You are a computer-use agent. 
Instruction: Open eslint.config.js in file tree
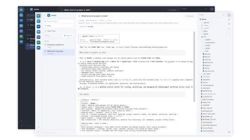click(x=207, y=100)
